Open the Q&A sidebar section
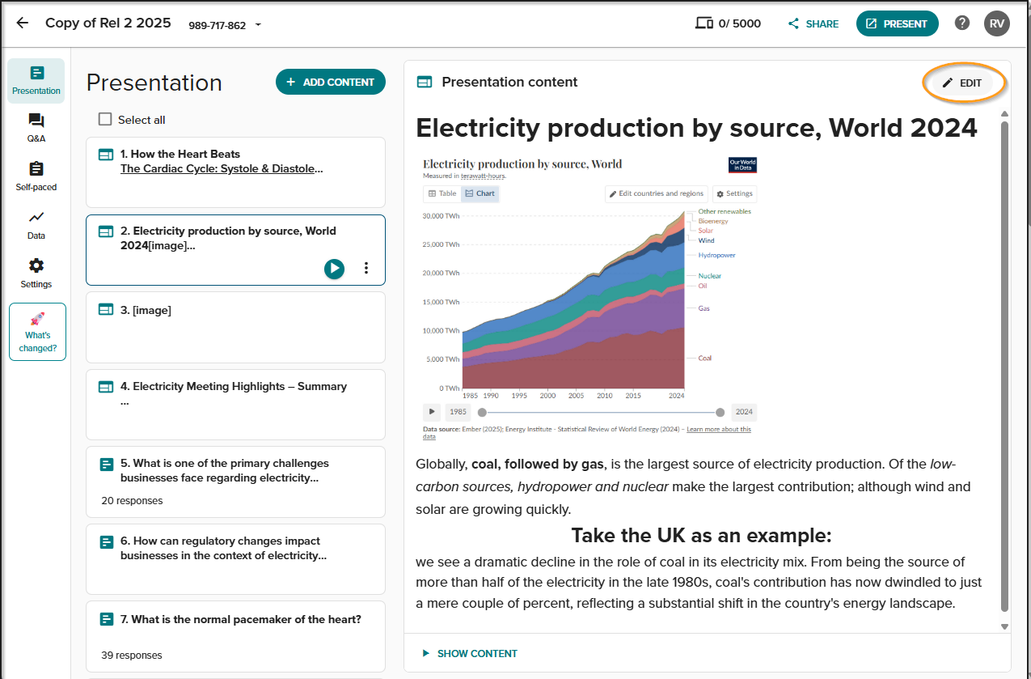The image size is (1031, 679). [36, 128]
